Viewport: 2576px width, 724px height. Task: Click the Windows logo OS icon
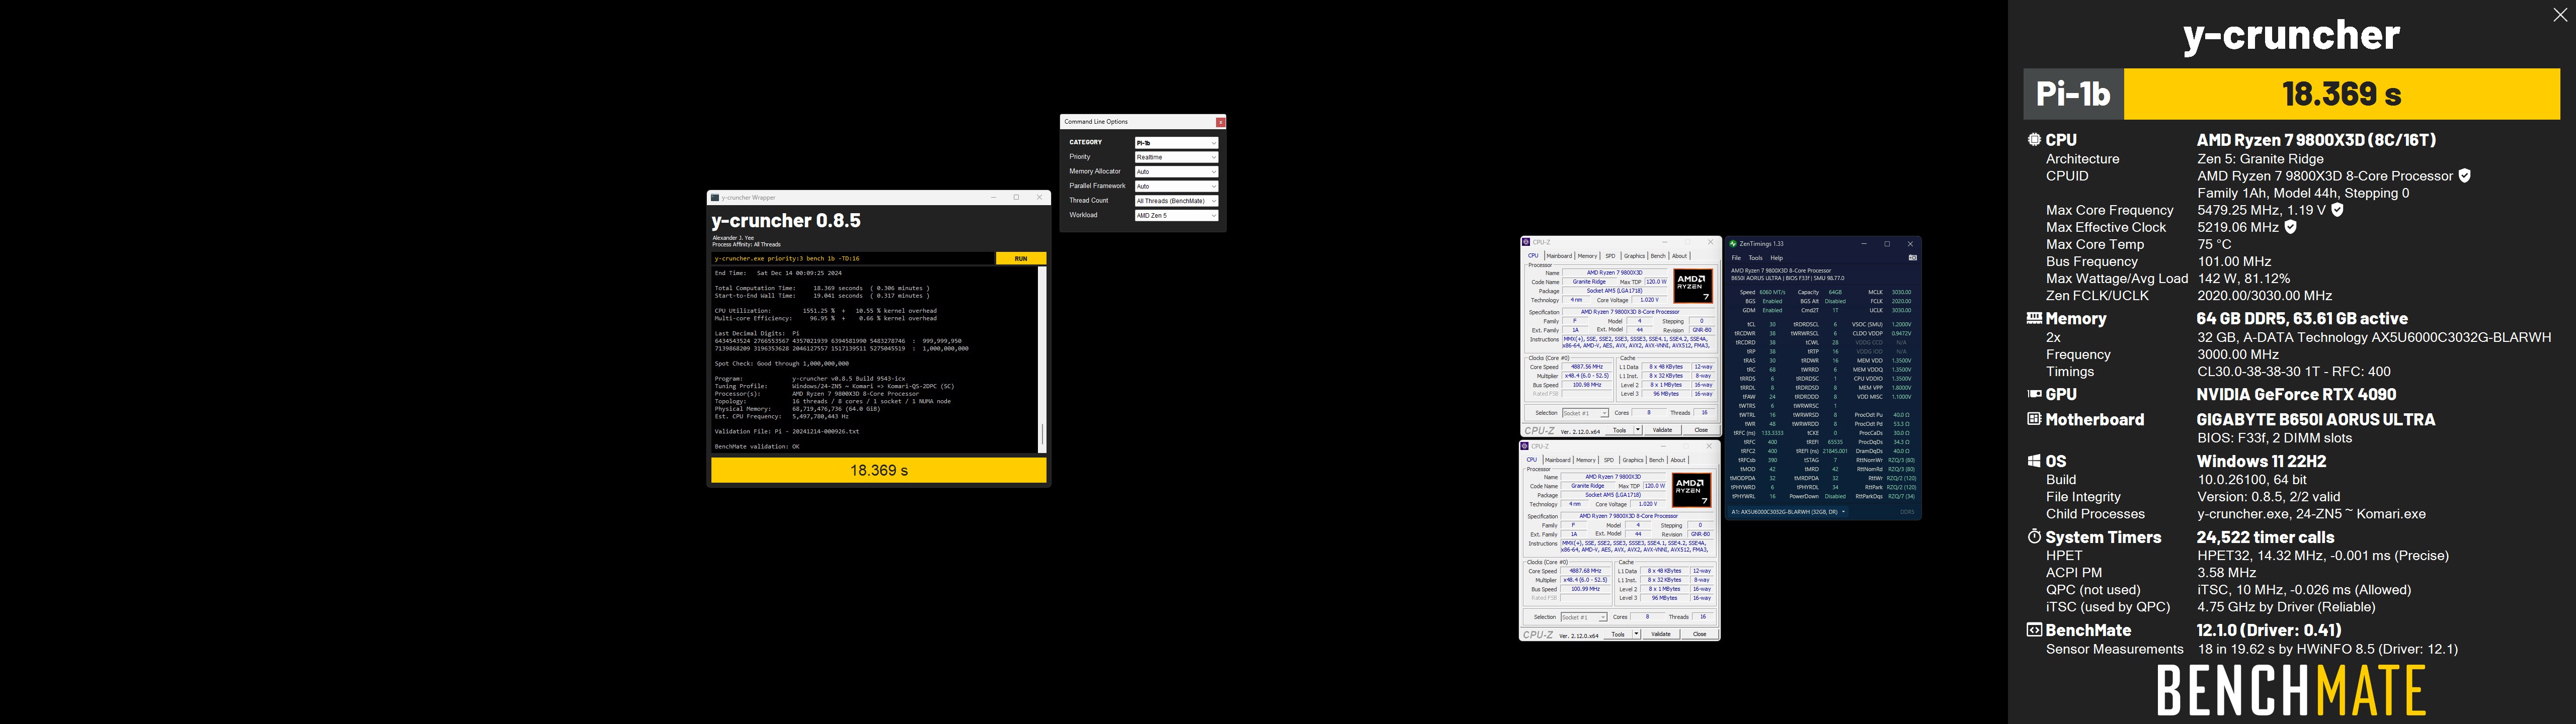coord(2034,461)
